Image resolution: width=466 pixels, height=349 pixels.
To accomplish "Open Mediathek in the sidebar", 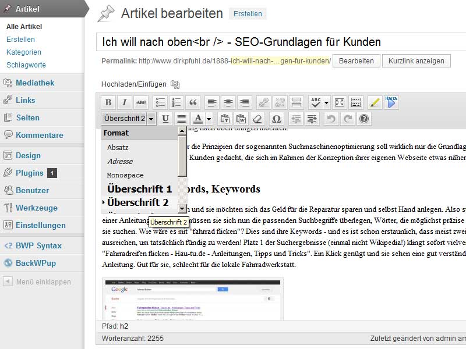I will coord(35,83).
